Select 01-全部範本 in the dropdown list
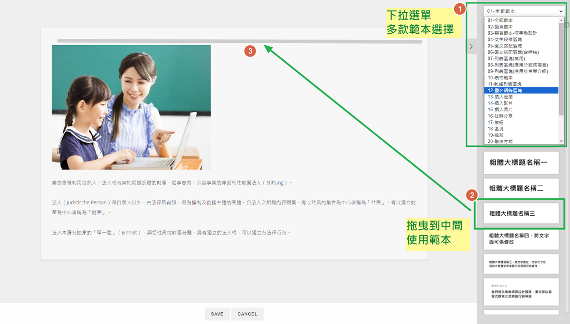This screenshot has width=570, height=324. [x=521, y=20]
